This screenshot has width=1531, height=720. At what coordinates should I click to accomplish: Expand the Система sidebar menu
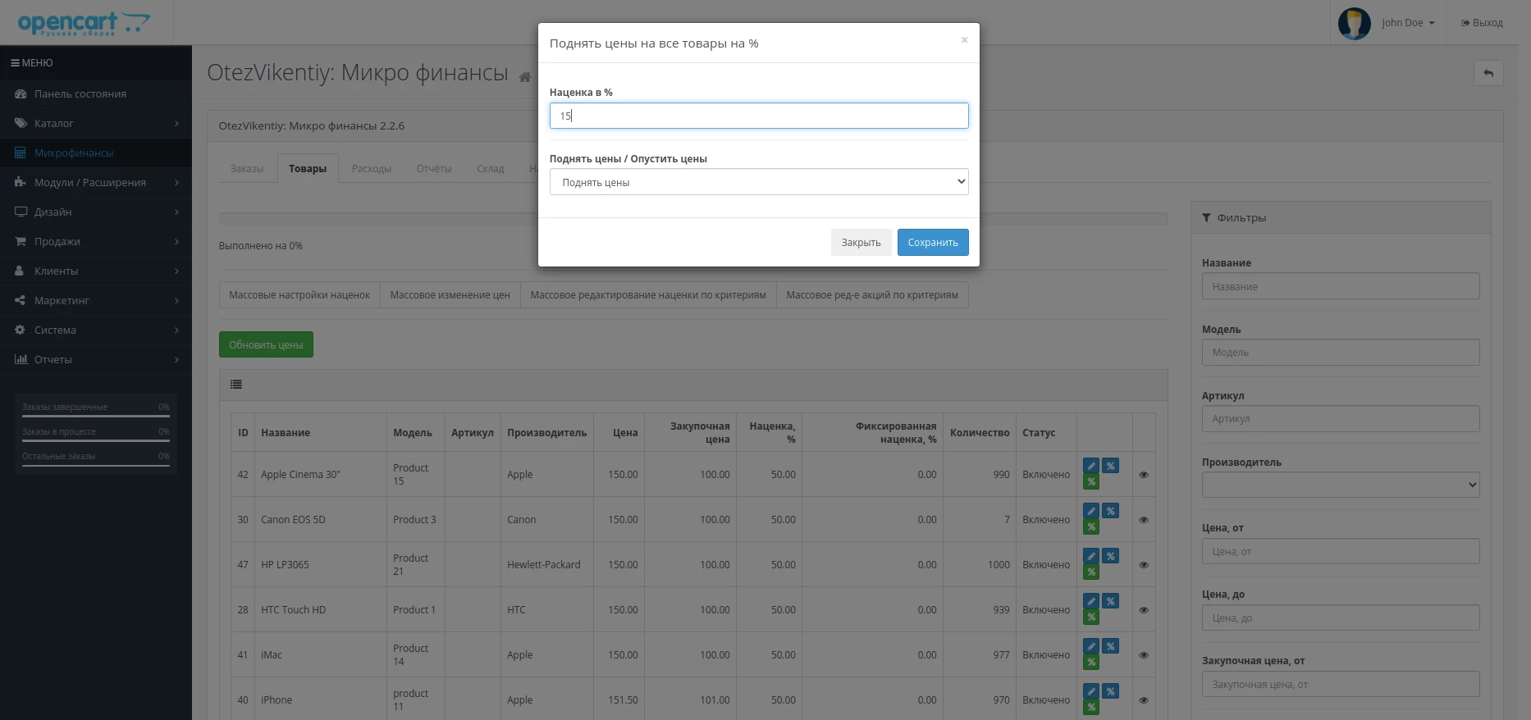tap(96, 330)
